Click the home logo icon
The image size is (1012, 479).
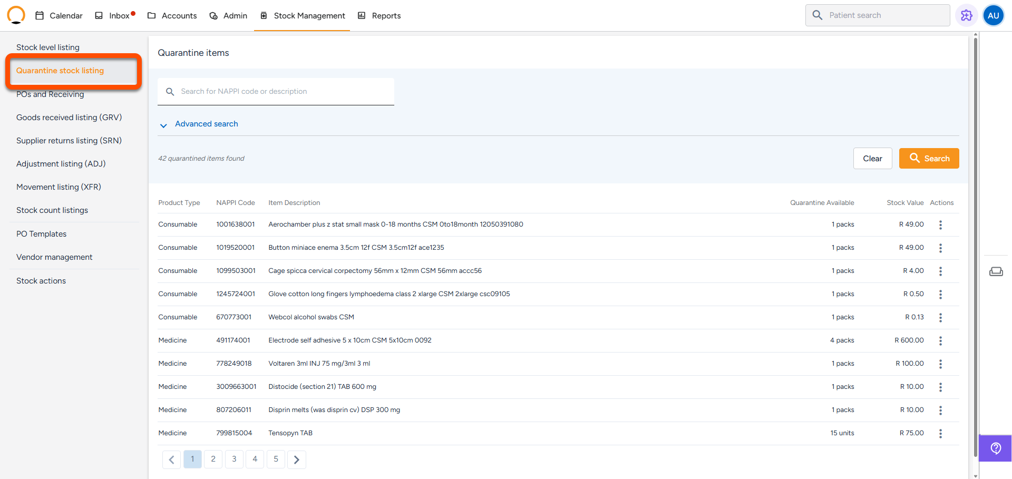tap(16, 15)
